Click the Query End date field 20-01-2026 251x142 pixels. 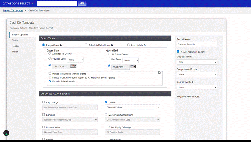click(x=120, y=67)
